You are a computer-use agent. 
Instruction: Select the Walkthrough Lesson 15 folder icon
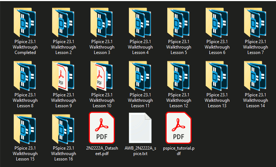click(25, 129)
